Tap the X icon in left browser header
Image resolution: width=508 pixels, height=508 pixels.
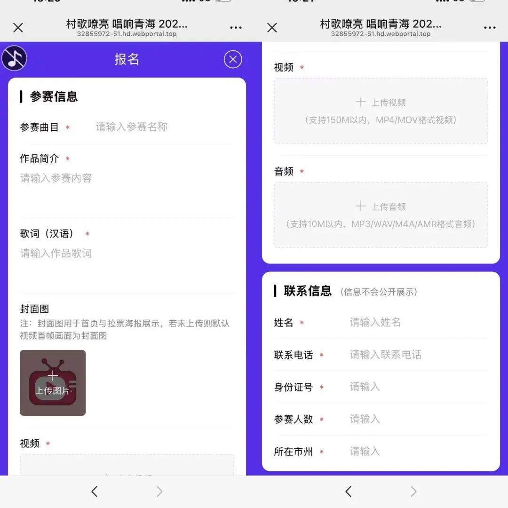pyautogui.click(x=18, y=28)
